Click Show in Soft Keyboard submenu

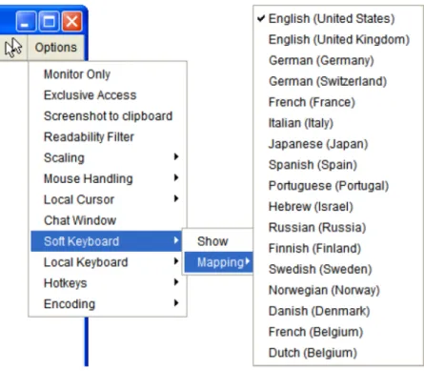tap(219, 241)
